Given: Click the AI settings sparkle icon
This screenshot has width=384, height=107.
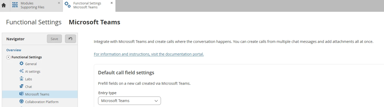Looking at the screenshot, I should coord(21,71).
